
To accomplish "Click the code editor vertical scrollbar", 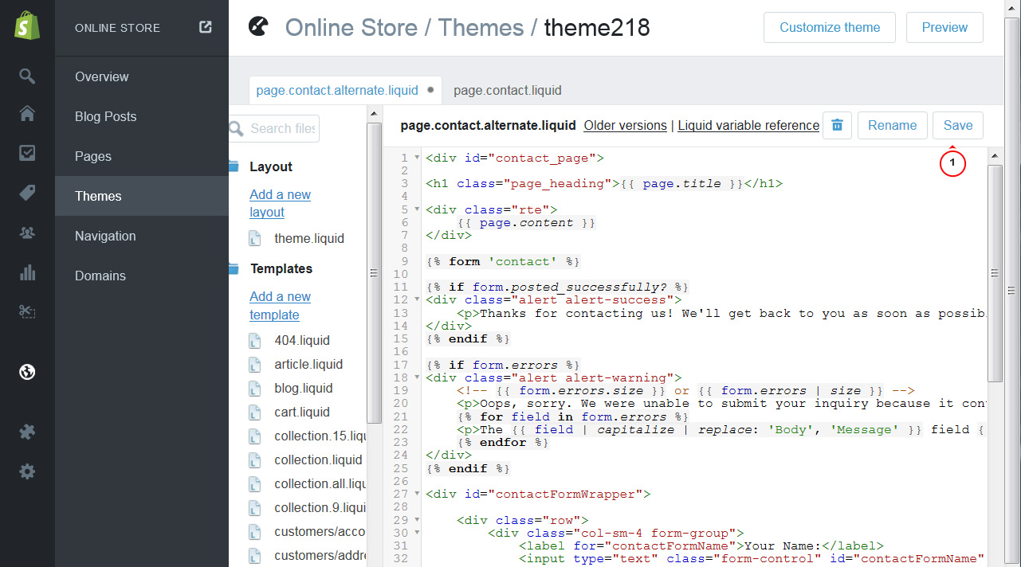I will click(x=995, y=272).
